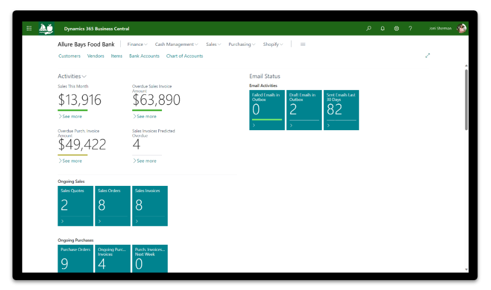491x290 pixels.
Task: Click the $13,916 sales amount
Action: coord(80,100)
